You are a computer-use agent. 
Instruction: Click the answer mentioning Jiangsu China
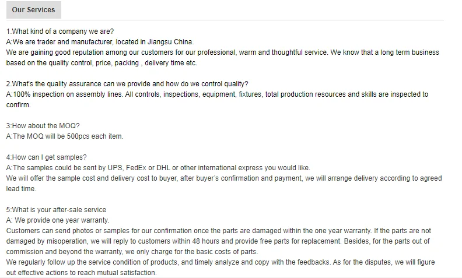100,42
